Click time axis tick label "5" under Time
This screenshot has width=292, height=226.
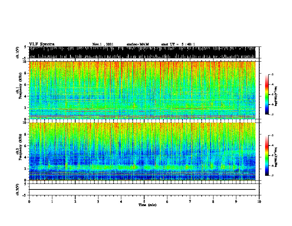point(144,202)
